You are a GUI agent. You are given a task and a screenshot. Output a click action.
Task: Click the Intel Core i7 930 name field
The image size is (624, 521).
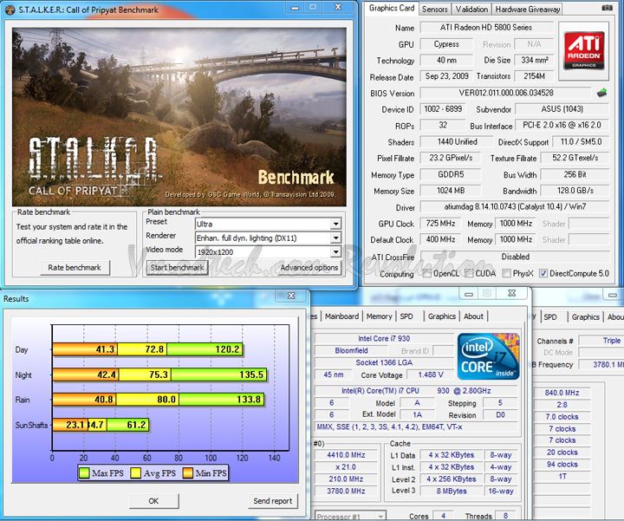point(384,338)
